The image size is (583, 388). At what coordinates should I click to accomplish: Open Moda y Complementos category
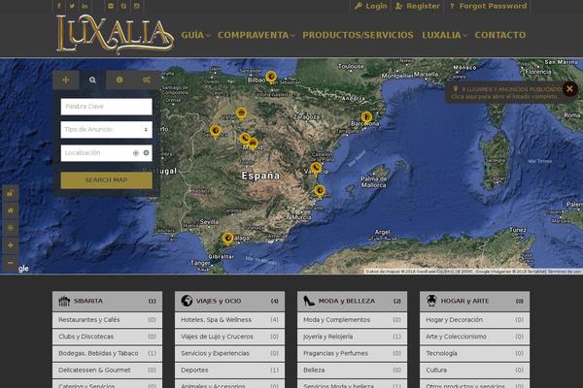click(352, 320)
